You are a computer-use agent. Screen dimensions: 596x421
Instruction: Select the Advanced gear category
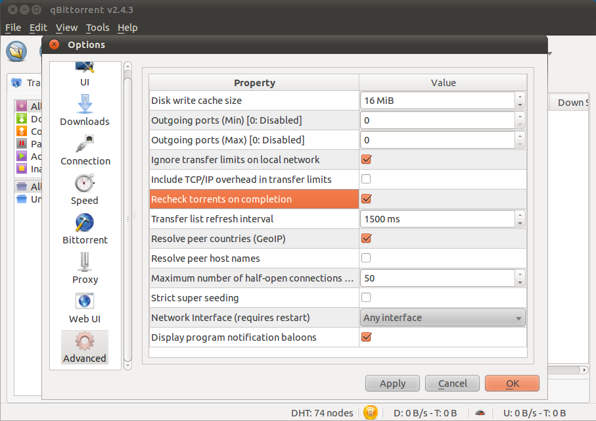click(x=84, y=347)
